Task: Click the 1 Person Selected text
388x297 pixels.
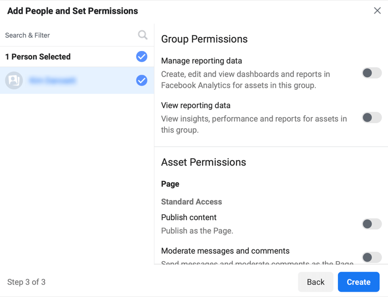Action: (x=38, y=57)
